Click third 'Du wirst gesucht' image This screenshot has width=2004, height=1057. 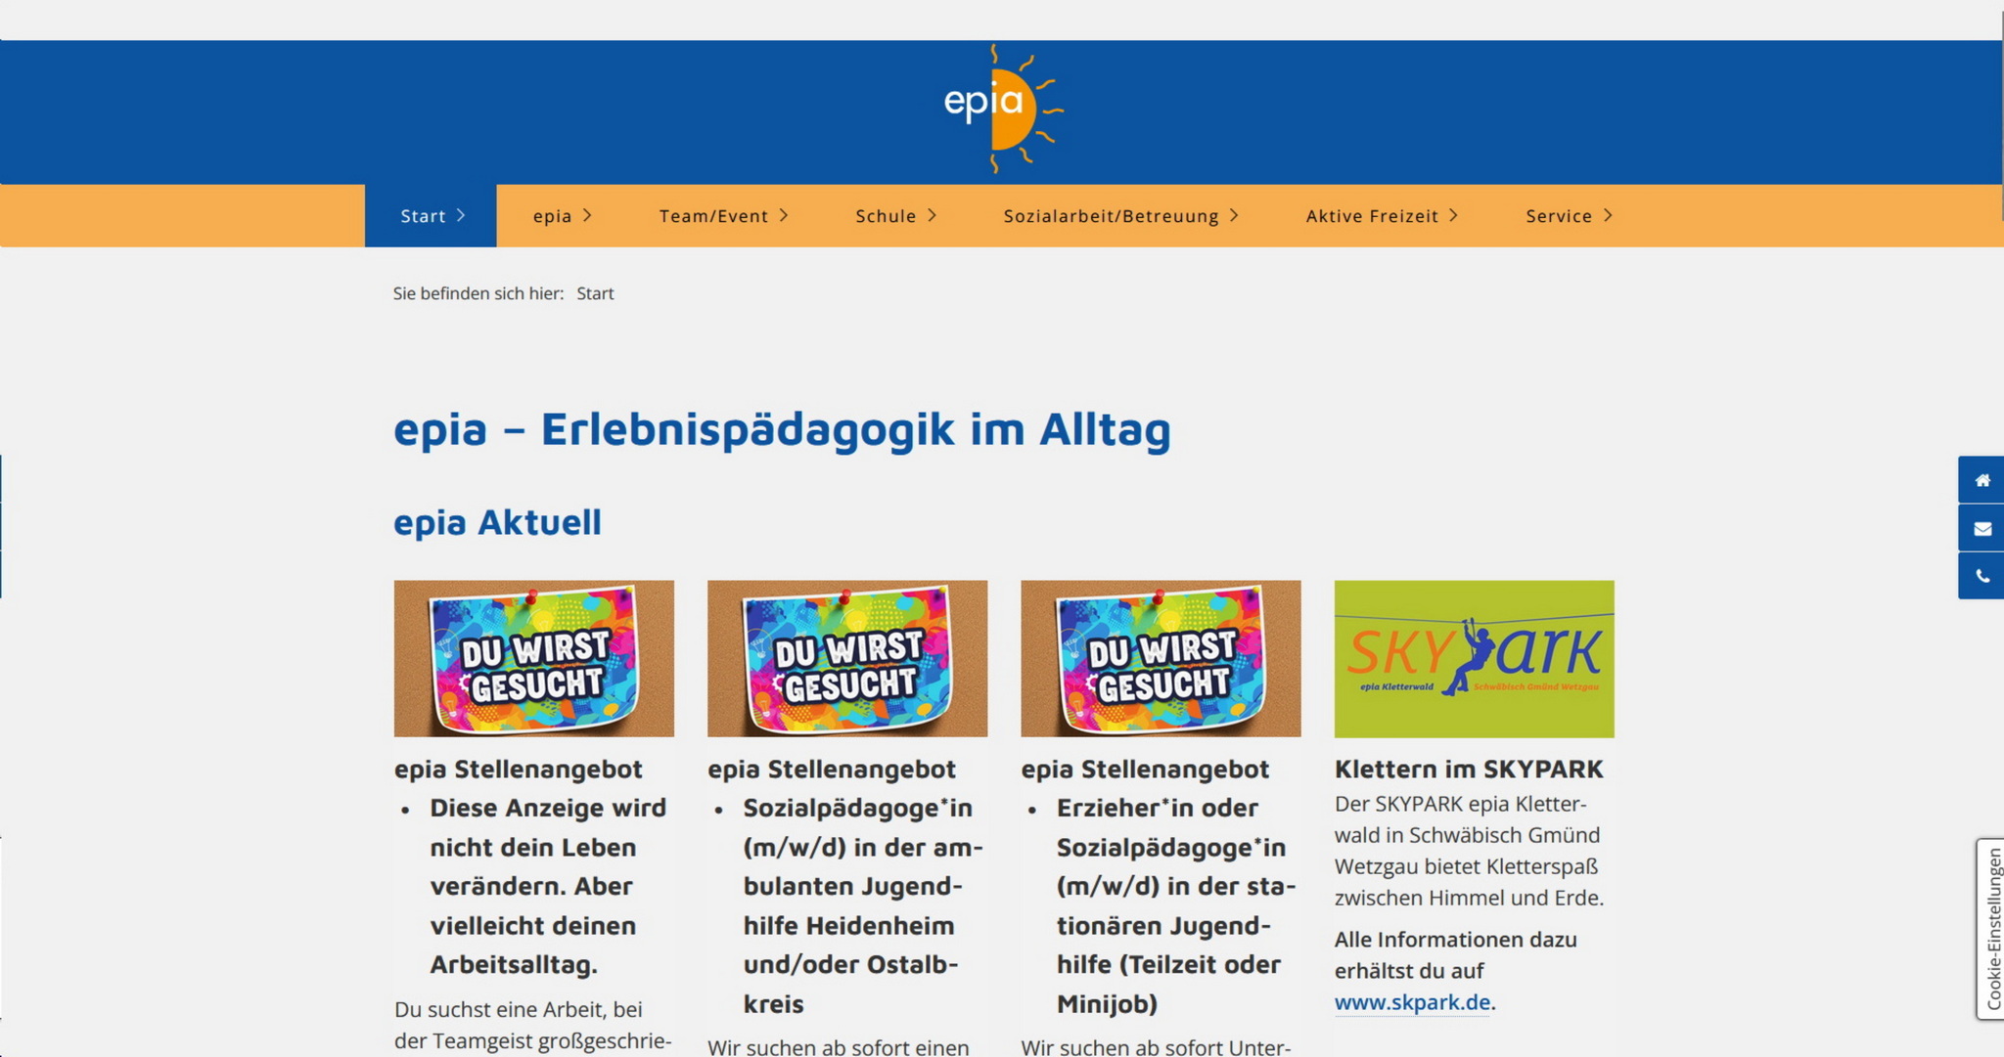coord(1161,658)
